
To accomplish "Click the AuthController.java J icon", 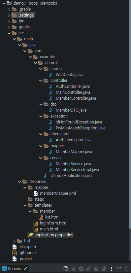I will 50,86.
